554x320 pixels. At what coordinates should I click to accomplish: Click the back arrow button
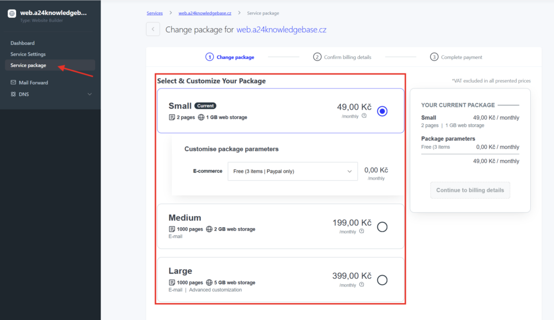coord(153,30)
